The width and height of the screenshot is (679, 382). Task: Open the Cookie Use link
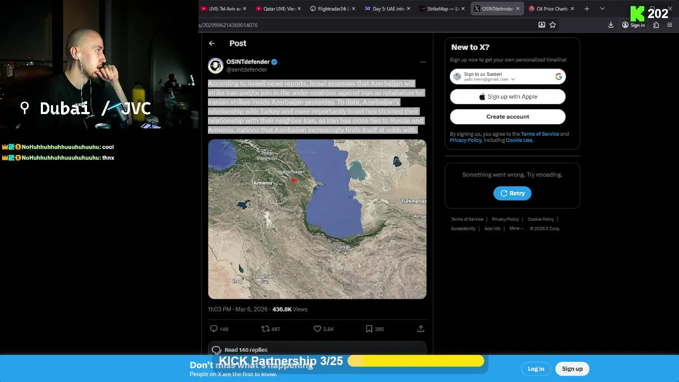[519, 141]
